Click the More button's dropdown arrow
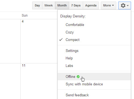This screenshot has height=99, width=134. (113, 5)
